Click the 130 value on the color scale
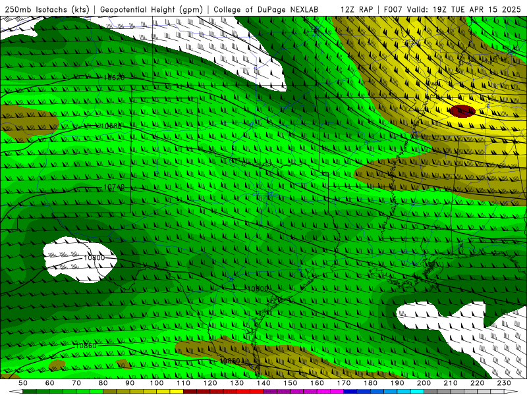The height and width of the screenshot is (395, 527). pos(236,383)
